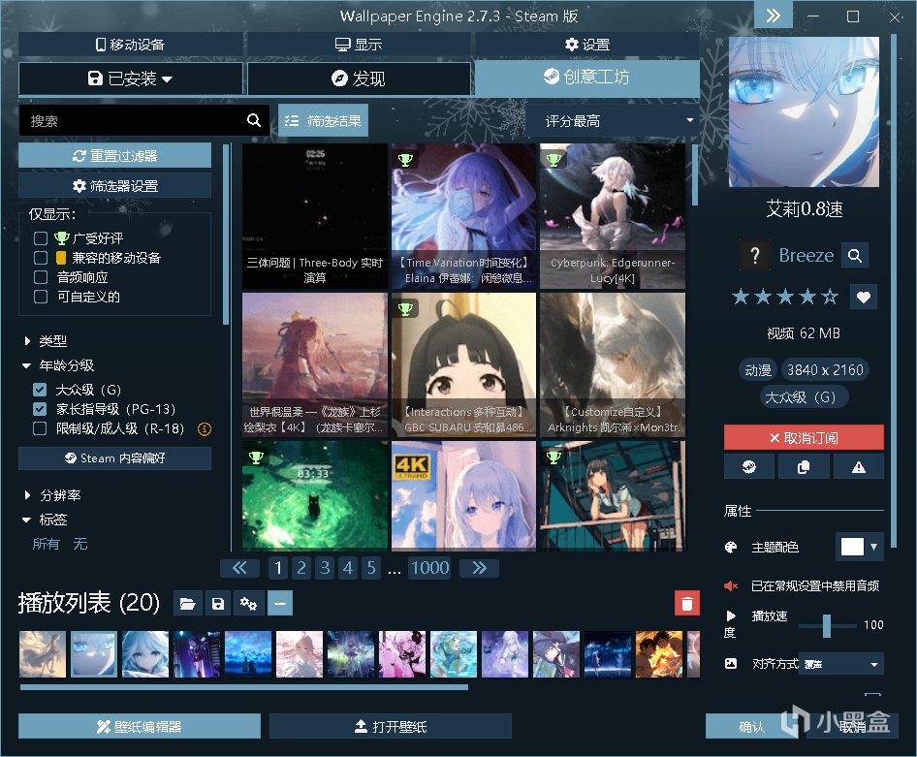This screenshot has width=917, height=757.
Task: Click the double-chevron collapse panel icon
Action: (774, 16)
